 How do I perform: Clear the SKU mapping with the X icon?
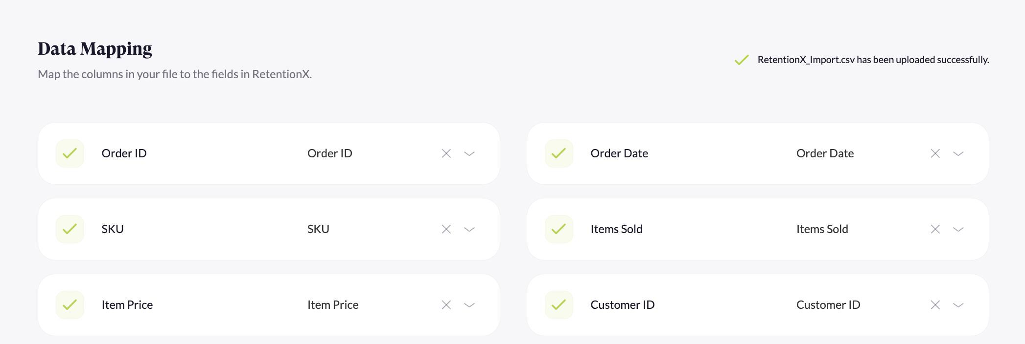[446, 229]
